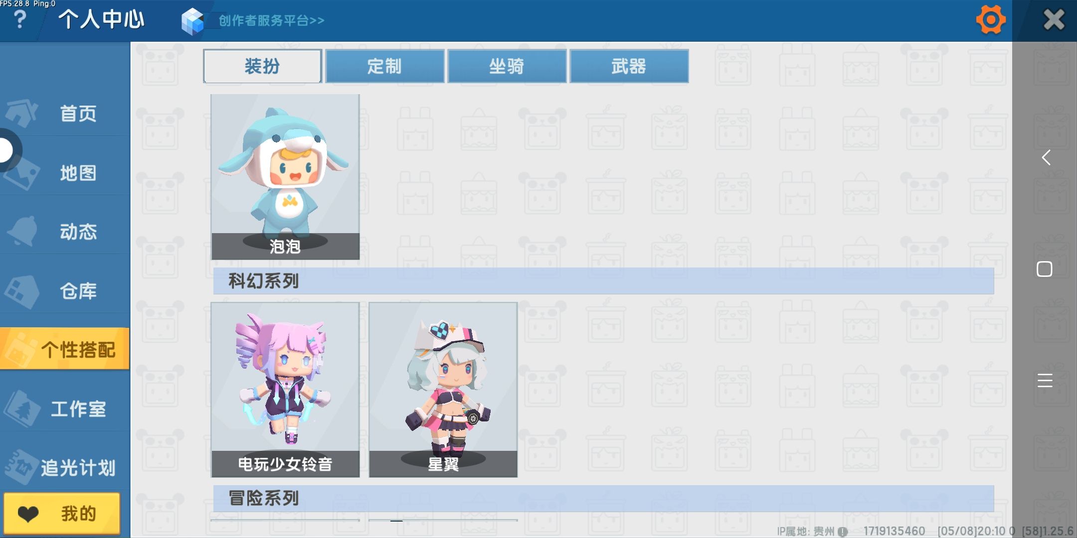Switch to the 定制 tab
This screenshot has width=1077, height=538.
click(384, 66)
